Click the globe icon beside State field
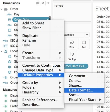 click(10, 62)
